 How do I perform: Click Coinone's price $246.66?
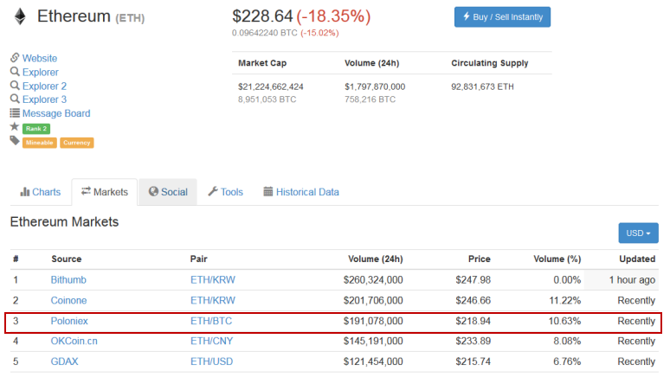(473, 301)
